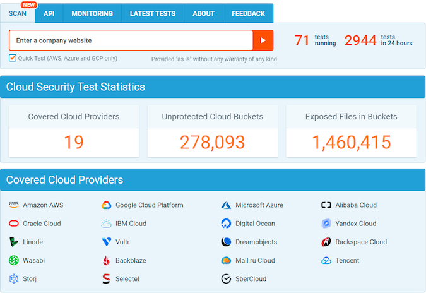Click the Storj logo icon
Image resolution: width=426 pixels, height=293 pixels.
tap(14, 278)
